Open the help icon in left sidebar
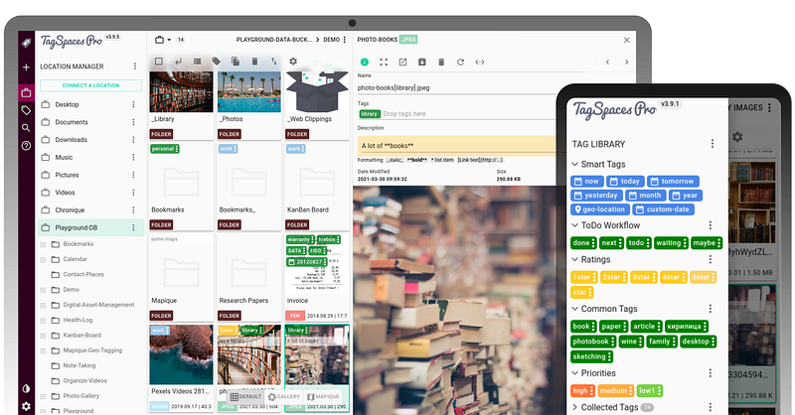Image resolution: width=795 pixels, height=415 pixels. pyautogui.click(x=26, y=146)
